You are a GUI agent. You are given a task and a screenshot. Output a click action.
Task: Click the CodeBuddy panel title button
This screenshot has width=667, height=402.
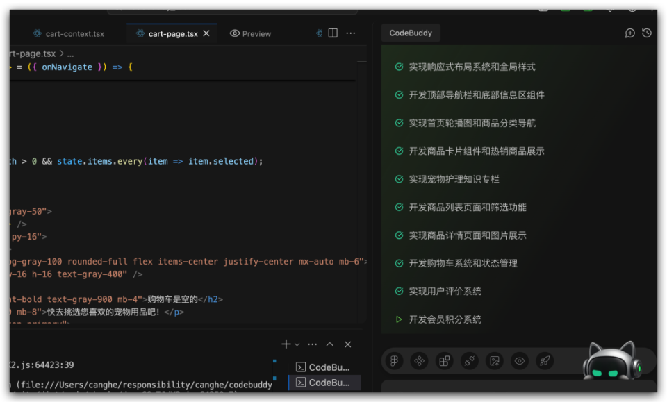[411, 33]
